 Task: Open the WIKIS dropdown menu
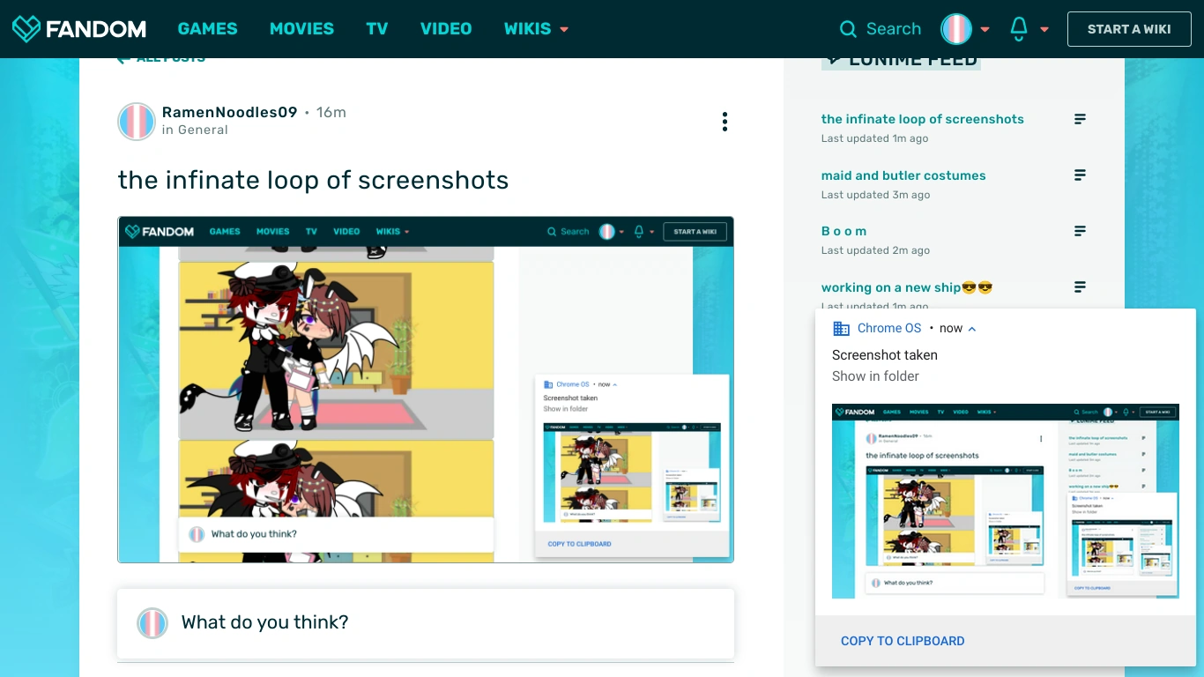(536, 28)
